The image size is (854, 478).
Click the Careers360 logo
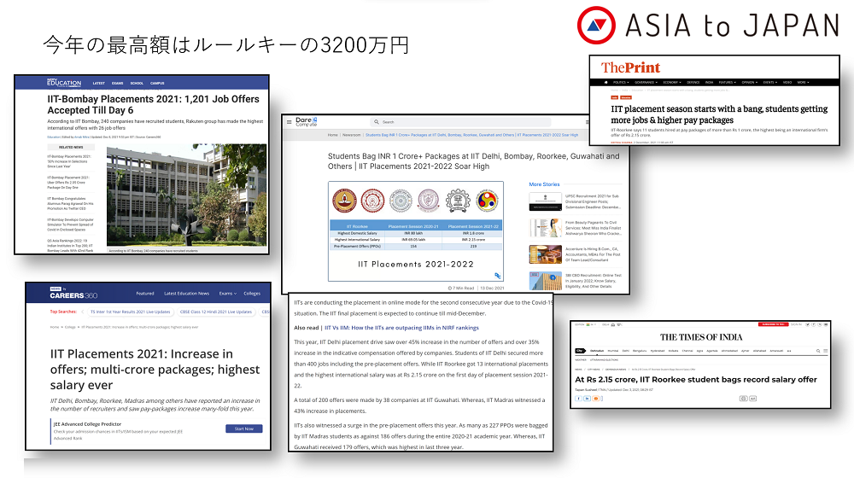[73, 294]
